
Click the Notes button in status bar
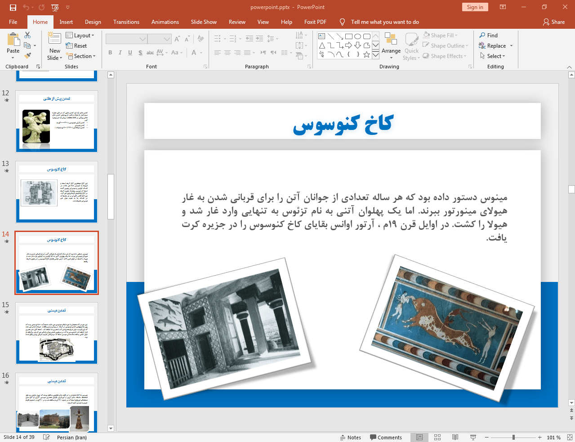click(x=351, y=438)
